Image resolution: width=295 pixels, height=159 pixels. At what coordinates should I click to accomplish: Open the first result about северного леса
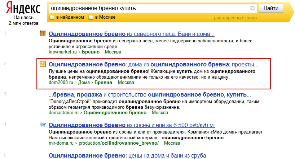tap(131, 34)
